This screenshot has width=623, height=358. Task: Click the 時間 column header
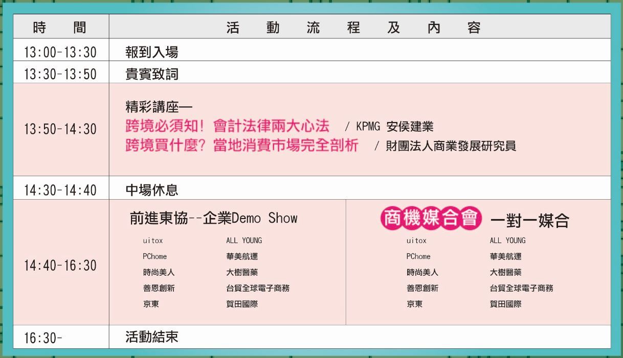pos(60,27)
